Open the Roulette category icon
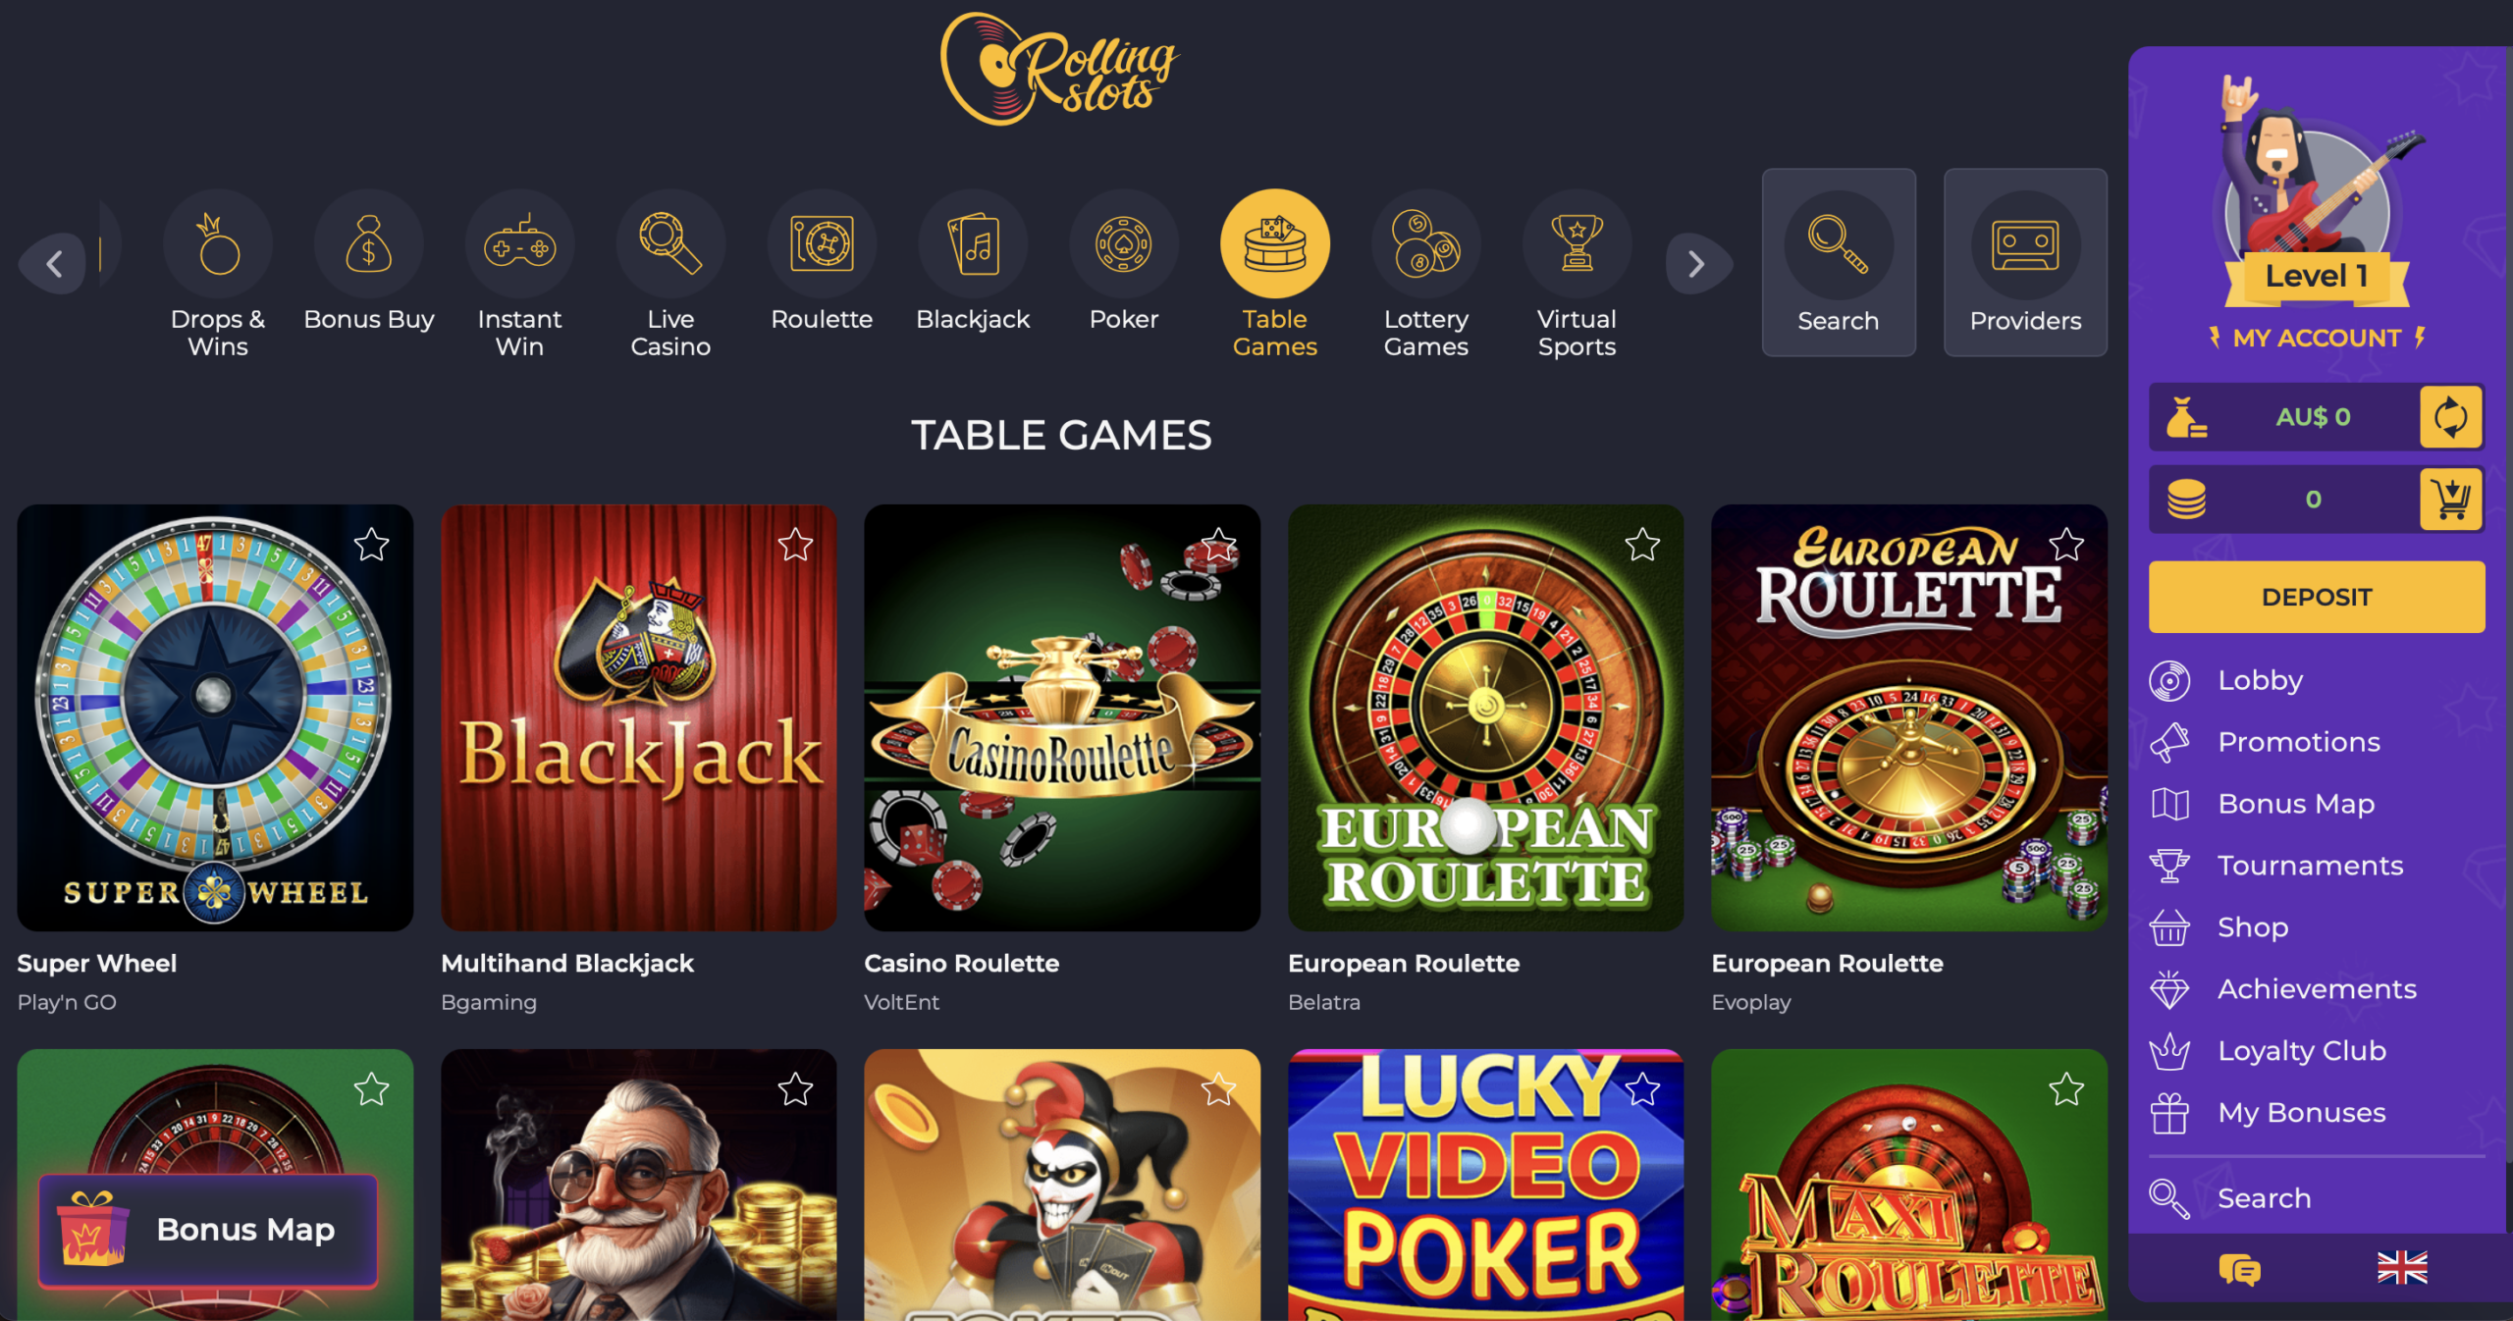Viewport: 2513px width, 1321px height. (822, 243)
